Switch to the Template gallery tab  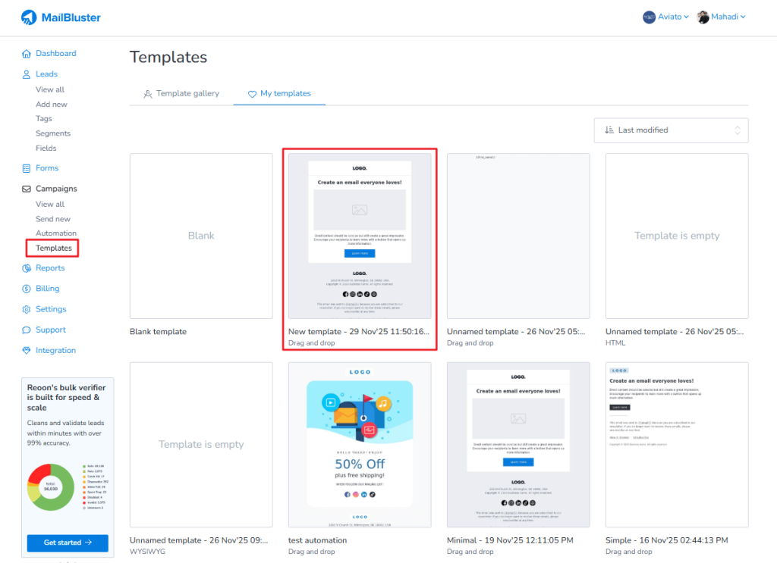pos(181,93)
